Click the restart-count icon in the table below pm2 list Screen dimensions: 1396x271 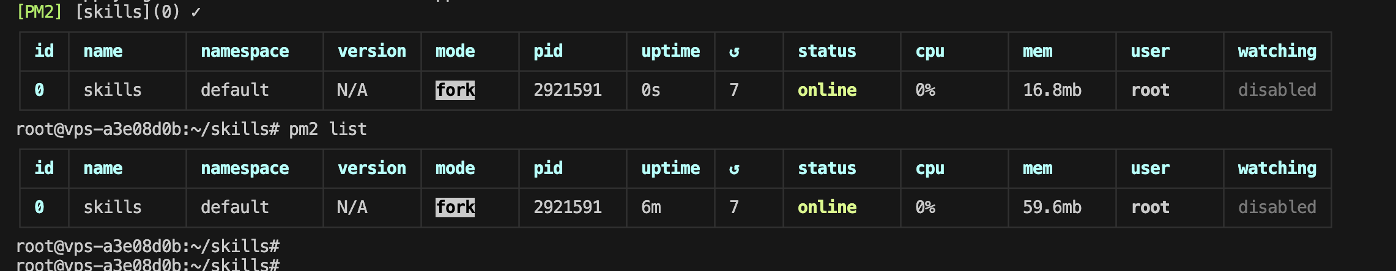tap(734, 169)
